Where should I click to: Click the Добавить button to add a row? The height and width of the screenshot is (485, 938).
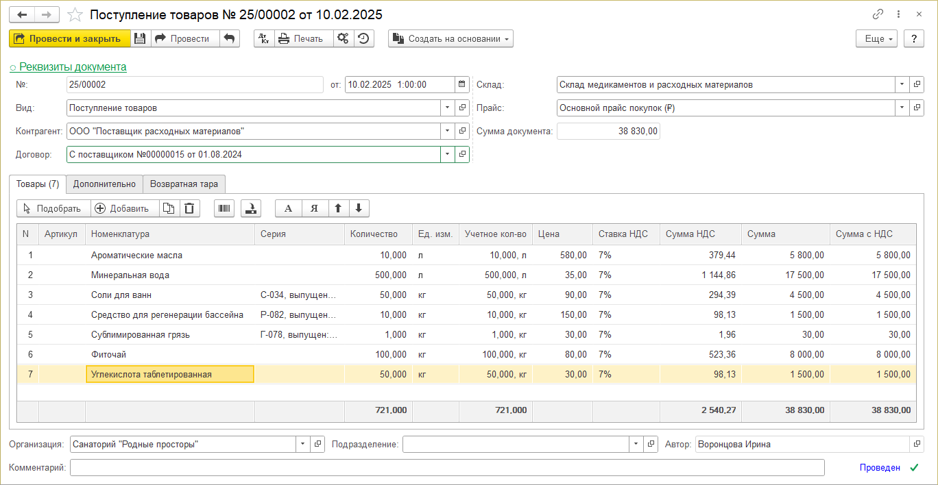pos(122,209)
